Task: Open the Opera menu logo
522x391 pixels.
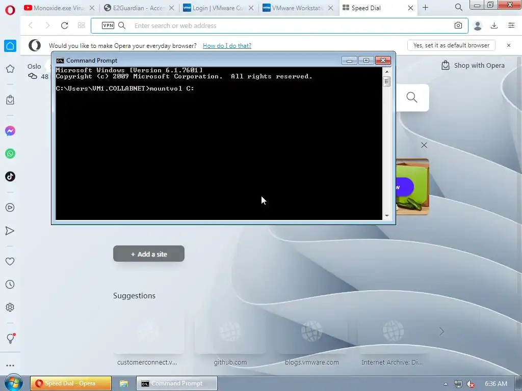Action: click(10, 10)
